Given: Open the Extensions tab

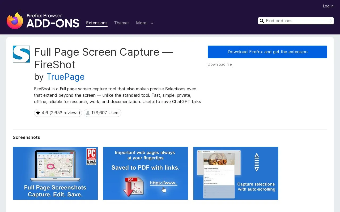Looking at the screenshot, I should tap(97, 23).
